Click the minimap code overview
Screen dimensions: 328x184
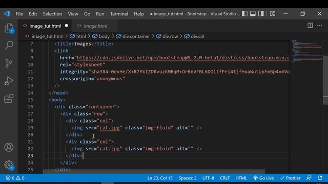tap(306, 51)
